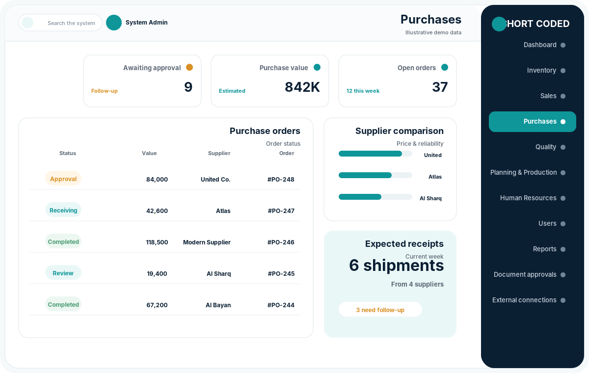Click the Supplier comparison panel title
Viewport: 589px width, 373px height.
click(x=400, y=131)
